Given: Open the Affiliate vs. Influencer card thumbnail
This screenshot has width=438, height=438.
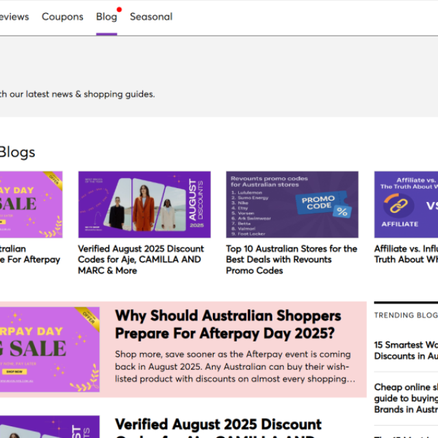Looking at the screenshot, I should coord(406,205).
